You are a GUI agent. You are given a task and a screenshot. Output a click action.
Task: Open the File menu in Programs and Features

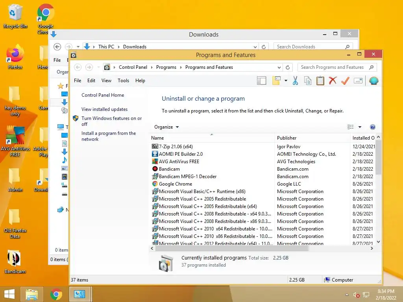coord(78,81)
